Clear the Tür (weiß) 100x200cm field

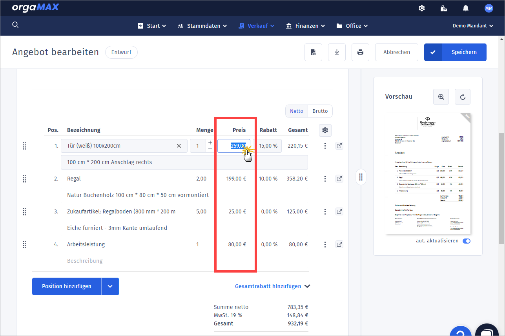click(179, 146)
